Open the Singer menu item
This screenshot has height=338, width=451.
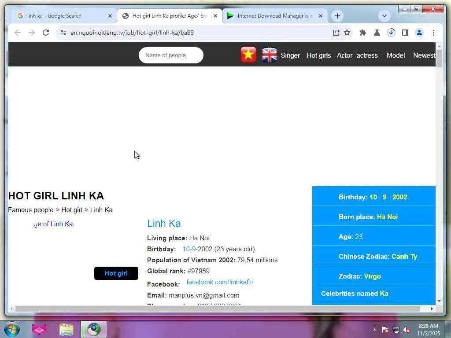pyautogui.click(x=290, y=55)
